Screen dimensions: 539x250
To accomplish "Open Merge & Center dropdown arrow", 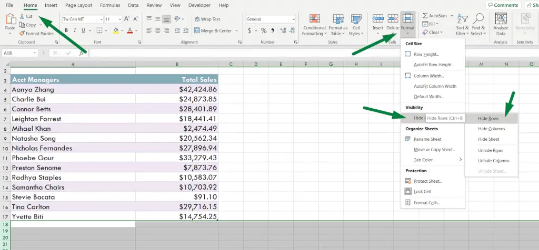I will point(236,30).
